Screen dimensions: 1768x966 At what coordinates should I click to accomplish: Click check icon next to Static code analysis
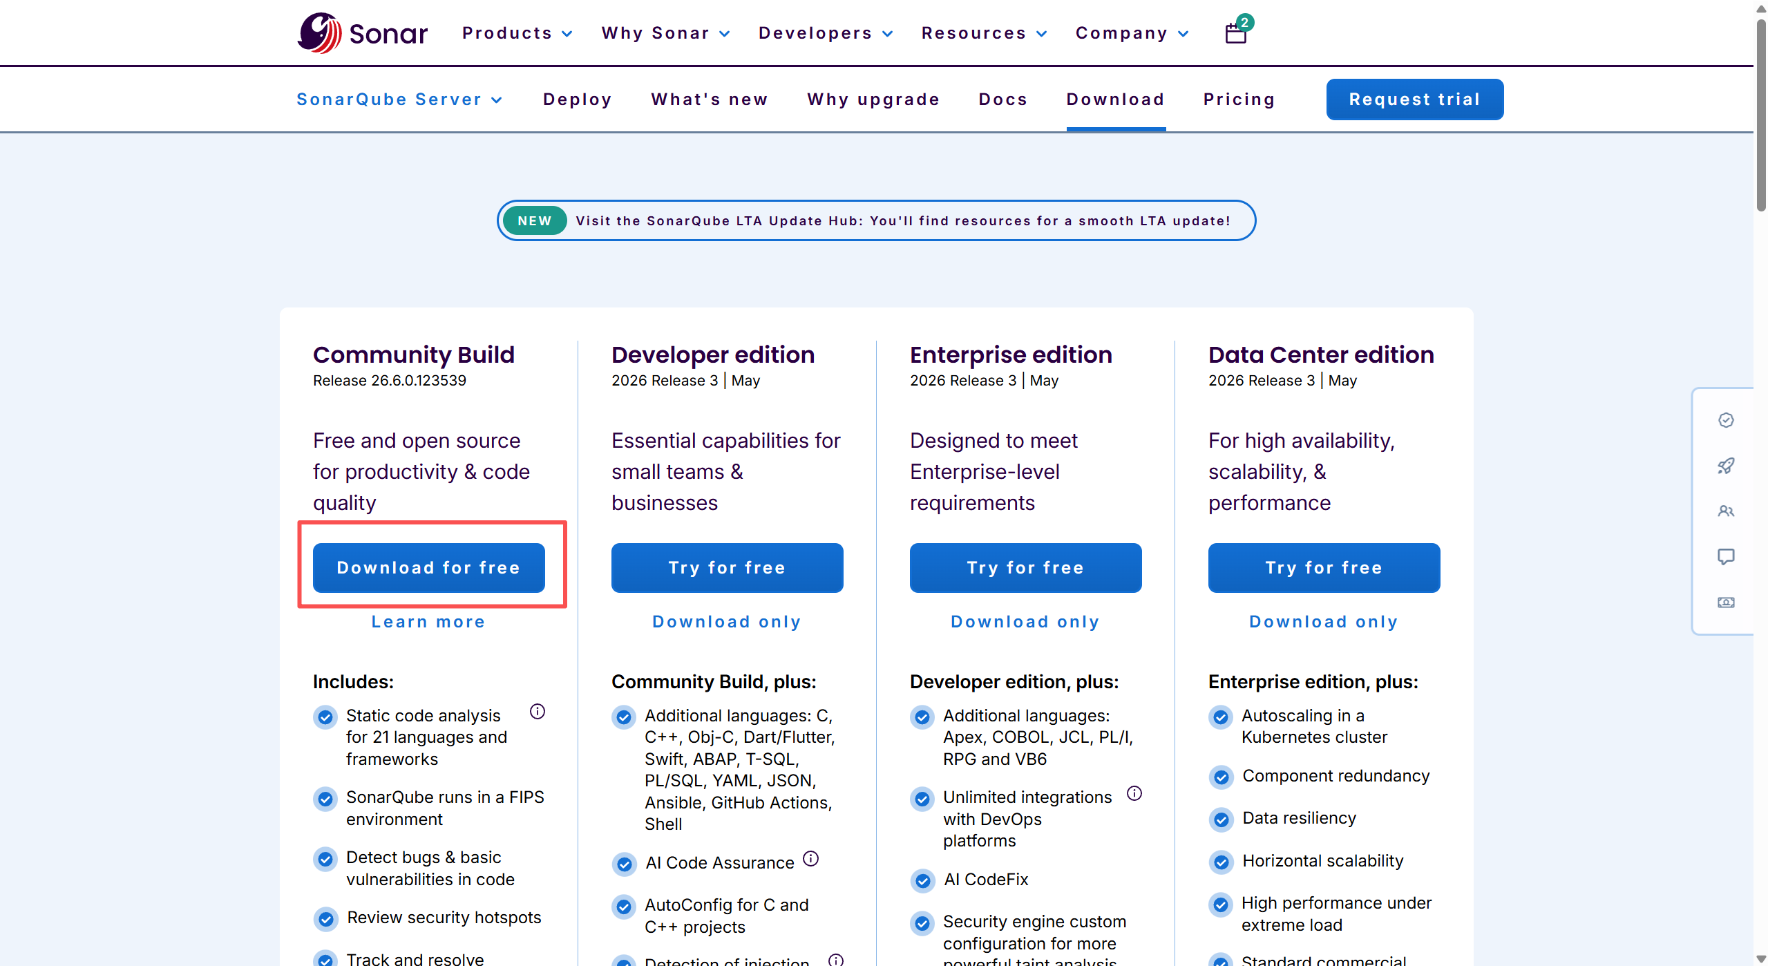[x=325, y=717]
